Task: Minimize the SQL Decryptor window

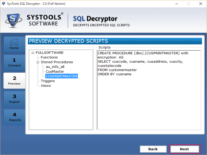Action: 177,4
